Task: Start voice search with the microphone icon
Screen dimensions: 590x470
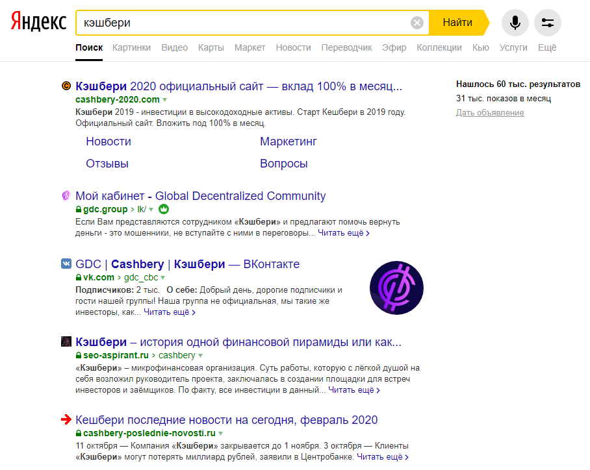Action: coord(515,23)
